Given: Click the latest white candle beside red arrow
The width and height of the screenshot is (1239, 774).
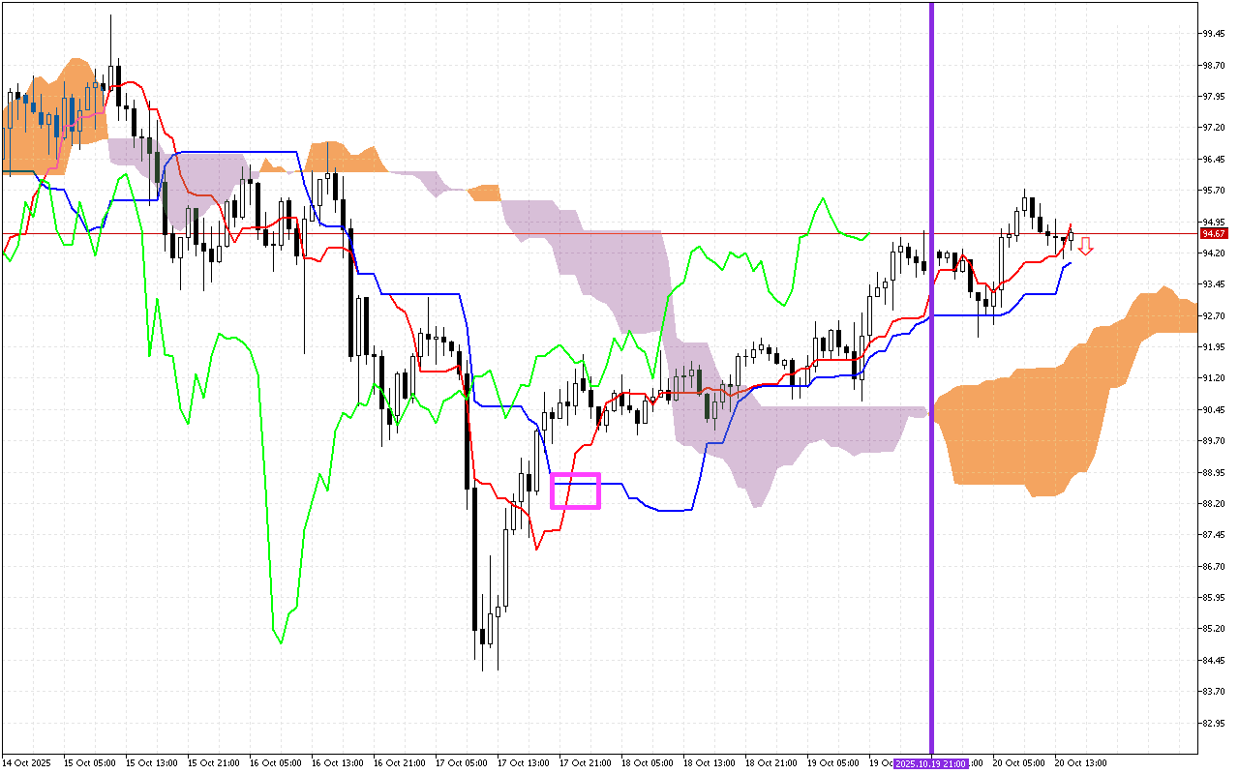Looking at the screenshot, I should [1071, 235].
